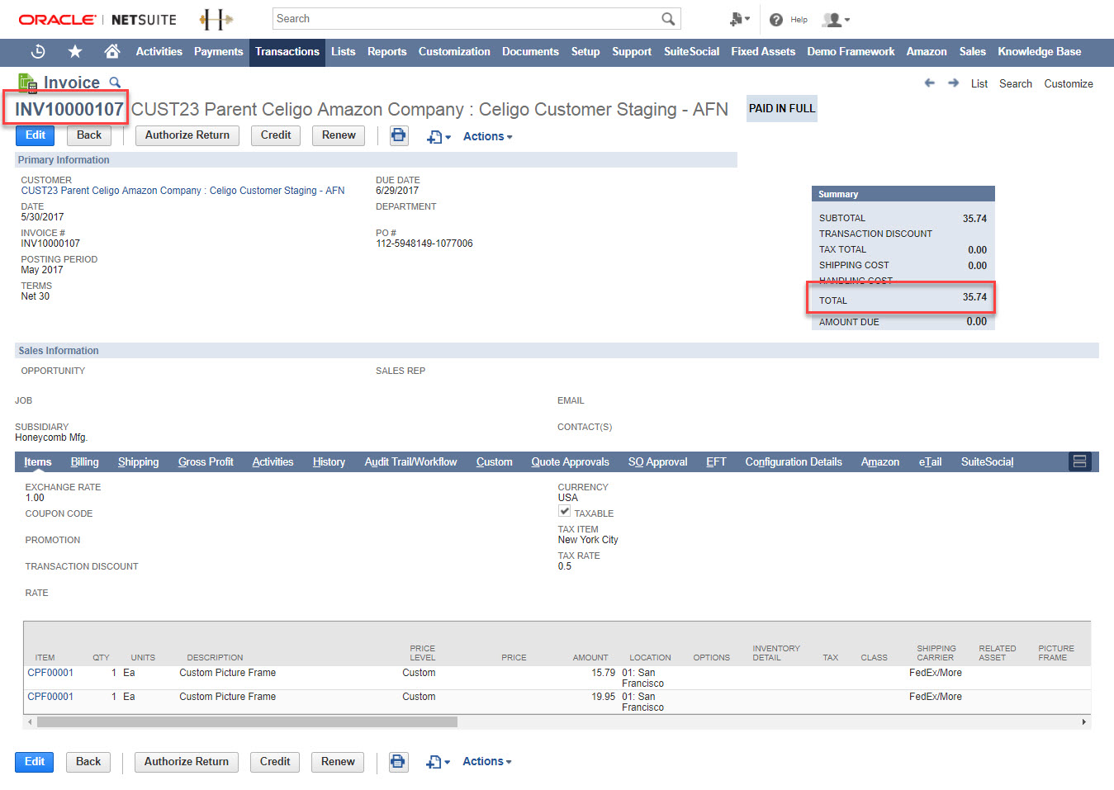This screenshot has width=1114, height=790.
Task: Click the Help question mark icon
Action: (x=776, y=20)
